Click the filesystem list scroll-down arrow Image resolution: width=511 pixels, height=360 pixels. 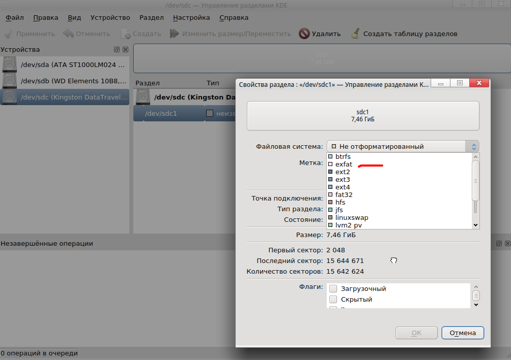(475, 225)
